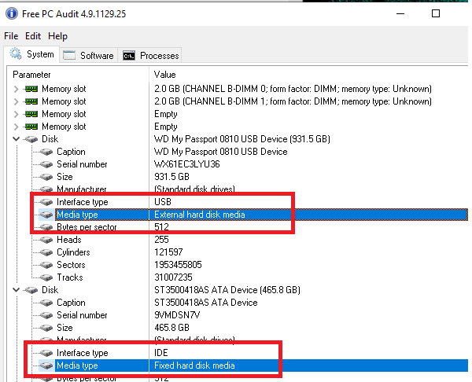472x382 pixels.
Task: Click the value 465.8 GB in Size row
Action: pyautogui.click(x=171, y=328)
